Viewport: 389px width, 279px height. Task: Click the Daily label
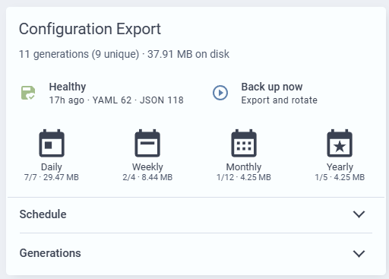(52, 167)
